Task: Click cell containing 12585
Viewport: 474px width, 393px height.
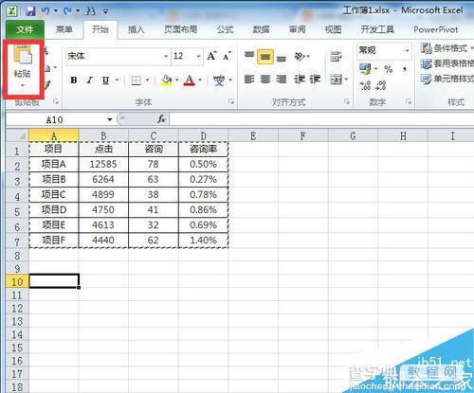Action: (x=103, y=164)
